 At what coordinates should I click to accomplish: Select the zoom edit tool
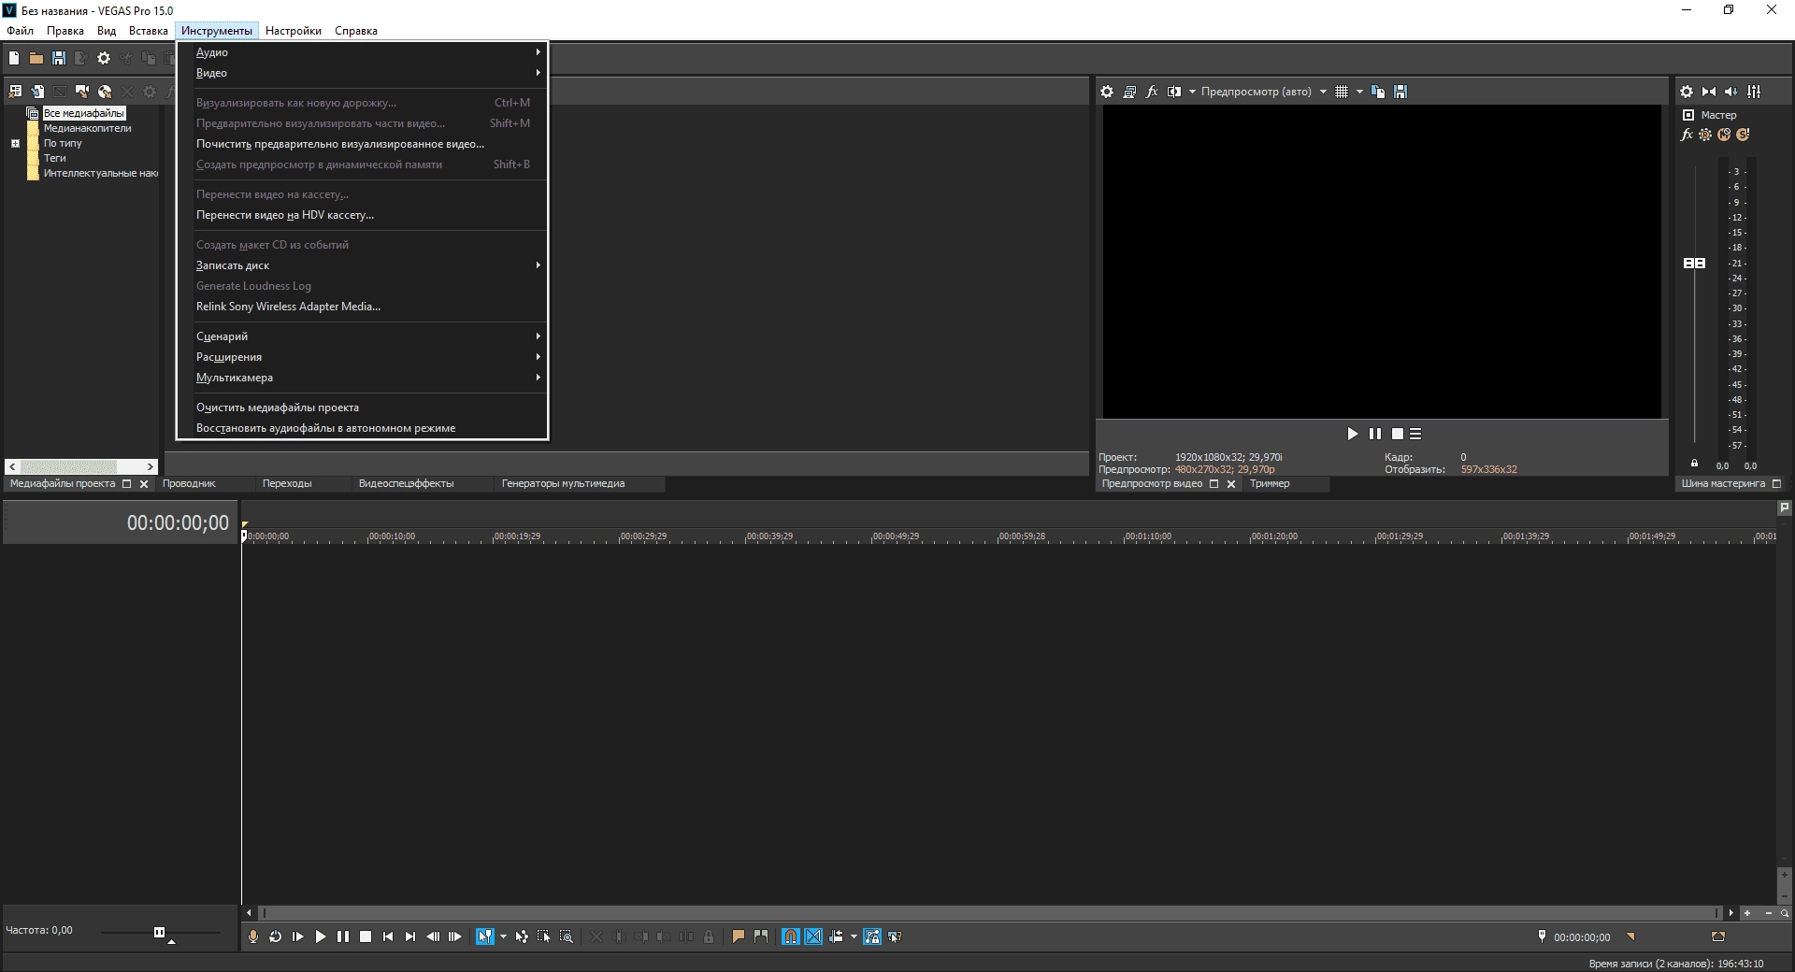coord(567,936)
